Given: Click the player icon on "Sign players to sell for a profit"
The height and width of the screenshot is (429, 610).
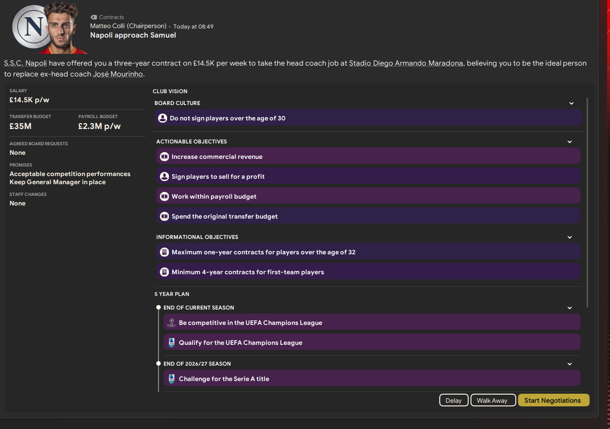Looking at the screenshot, I should pyautogui.click(x=164, y=176).
